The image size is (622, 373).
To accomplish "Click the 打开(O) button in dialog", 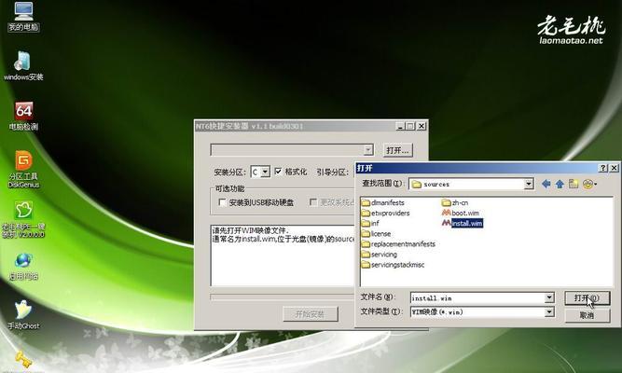I will [x=587, y=298].
